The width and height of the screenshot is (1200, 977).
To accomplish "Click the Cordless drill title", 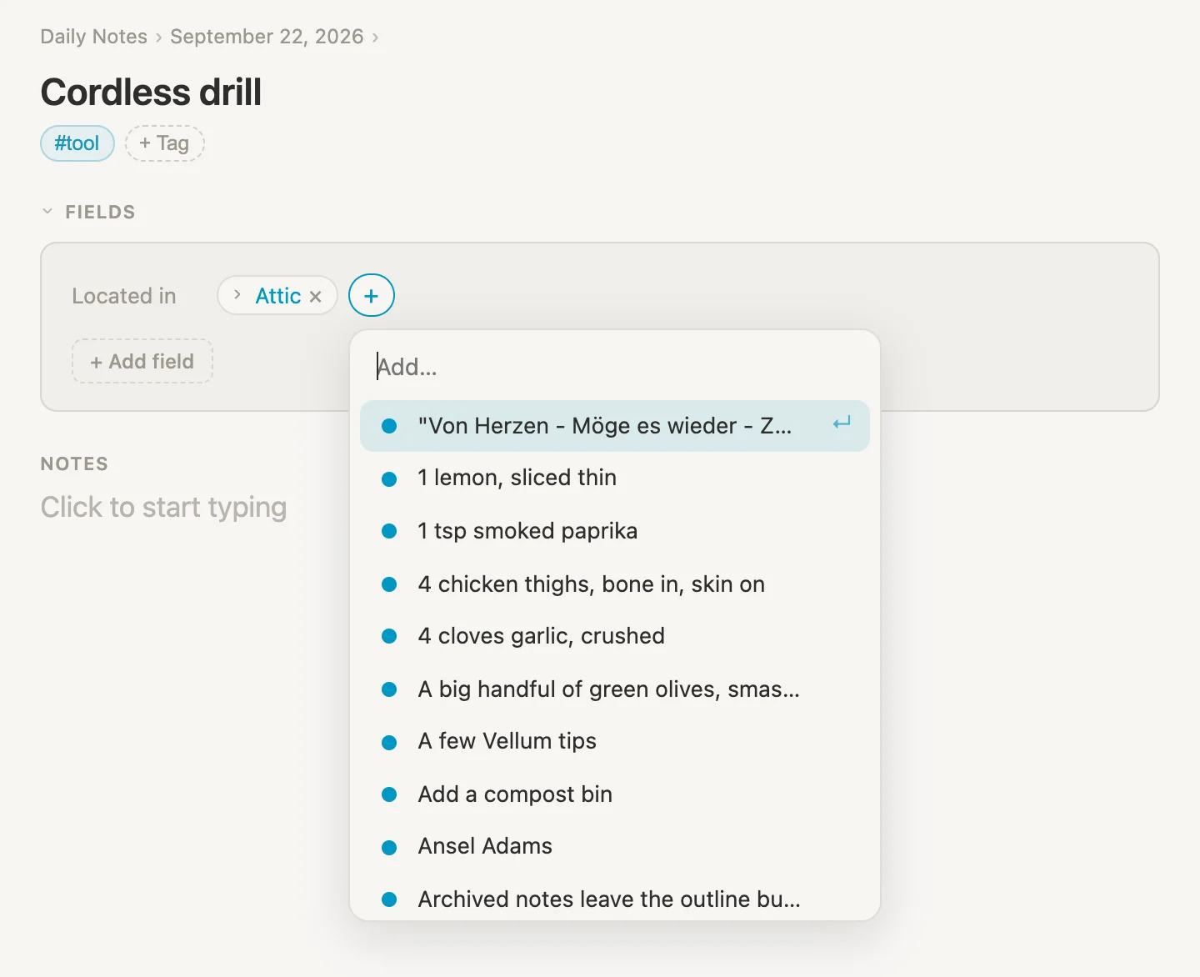I will click(x=151, y=92).
